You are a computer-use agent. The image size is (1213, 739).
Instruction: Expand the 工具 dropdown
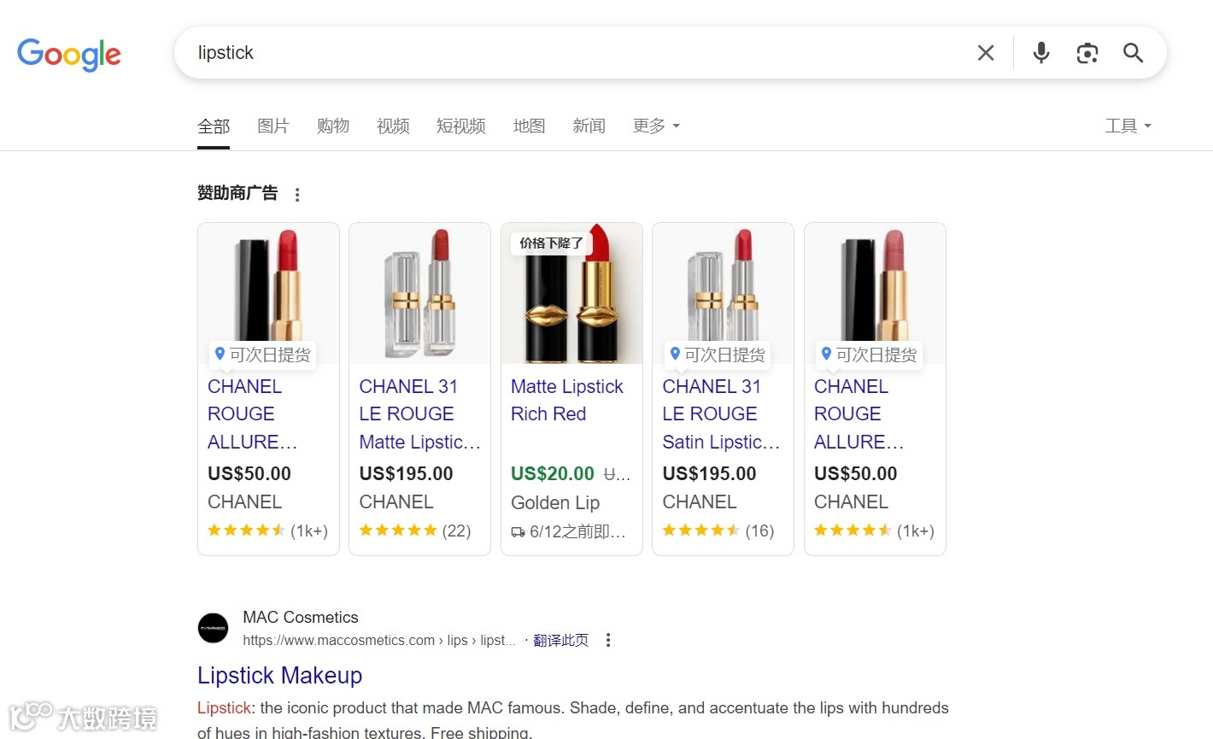[x=1128, y=126]
